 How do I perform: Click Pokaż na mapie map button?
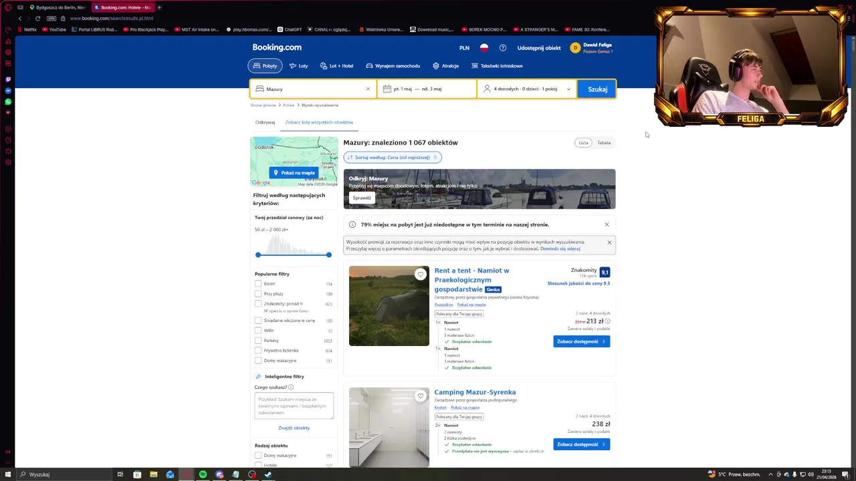point(294,172)
